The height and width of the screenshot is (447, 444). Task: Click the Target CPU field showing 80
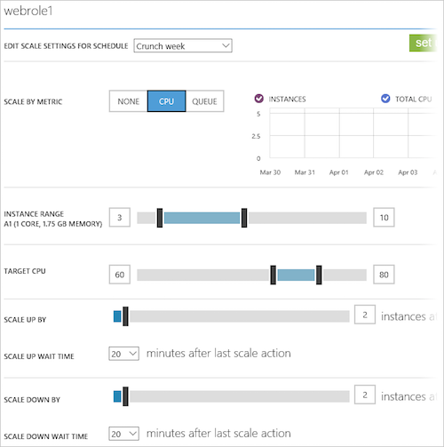[x=384, y=275]
